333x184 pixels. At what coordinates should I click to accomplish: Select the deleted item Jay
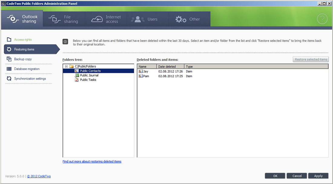pos(146,71)
